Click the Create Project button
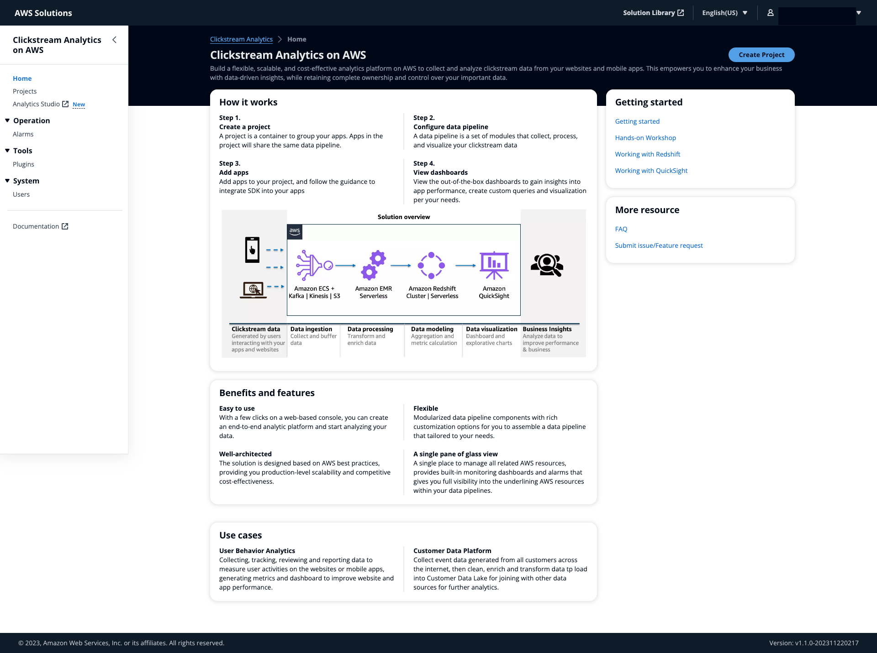 click(761, 55)
